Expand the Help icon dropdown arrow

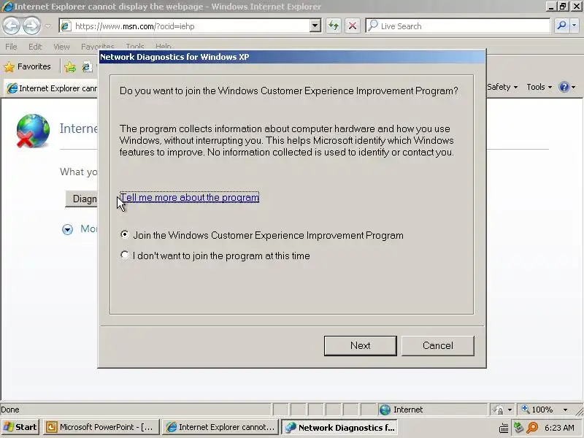coord(574,88)
